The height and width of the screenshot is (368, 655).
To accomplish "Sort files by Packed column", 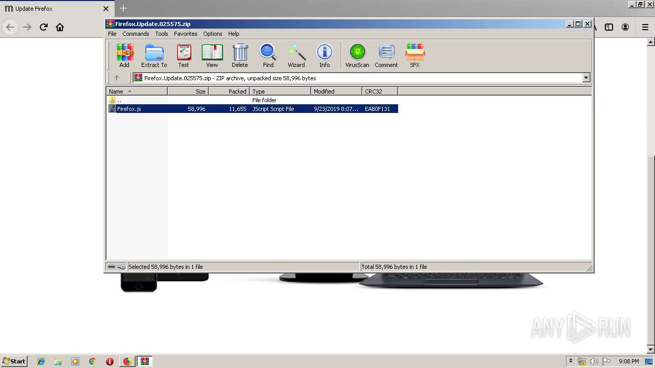I will pyautogui.click(x=229, y=91).
